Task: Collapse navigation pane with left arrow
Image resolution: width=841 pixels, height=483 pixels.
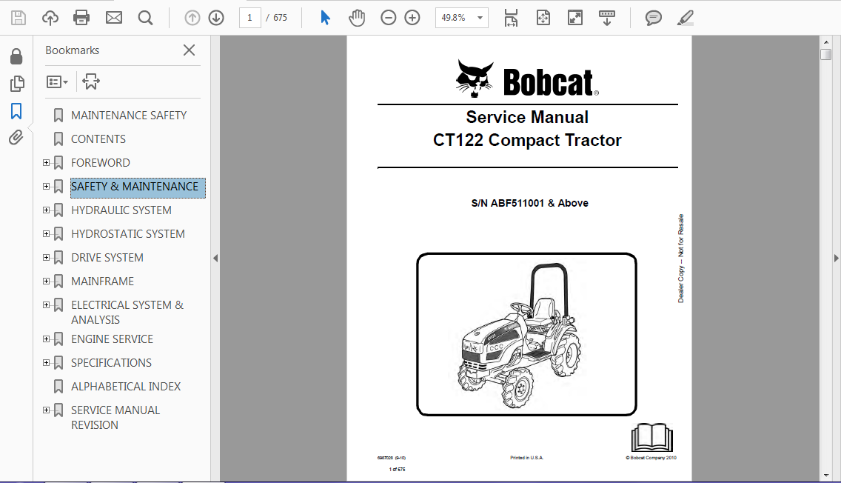Action: [x=215, y=258]
